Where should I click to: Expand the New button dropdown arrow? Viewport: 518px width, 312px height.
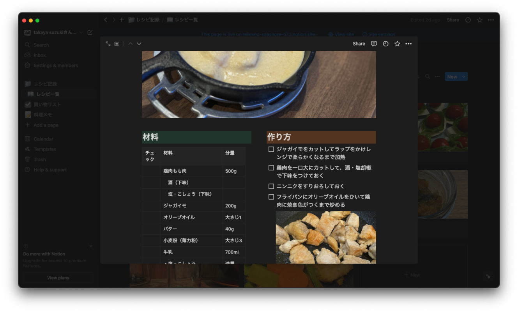pyautogui.click(x=463, y=77)
